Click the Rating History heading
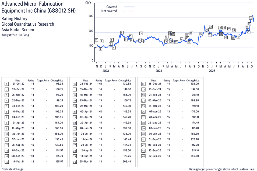Screen dimensions: 257x171 point(14,19)
